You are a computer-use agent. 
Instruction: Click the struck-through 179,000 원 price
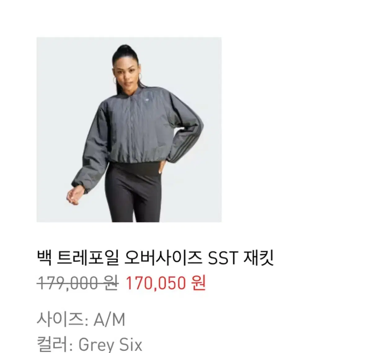pos(77,283)
